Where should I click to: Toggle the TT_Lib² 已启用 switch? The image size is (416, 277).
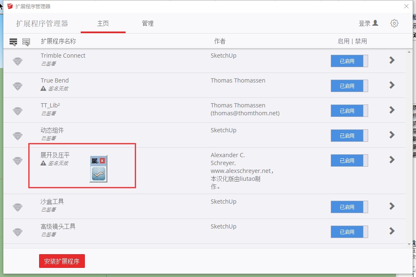point(349,111)
